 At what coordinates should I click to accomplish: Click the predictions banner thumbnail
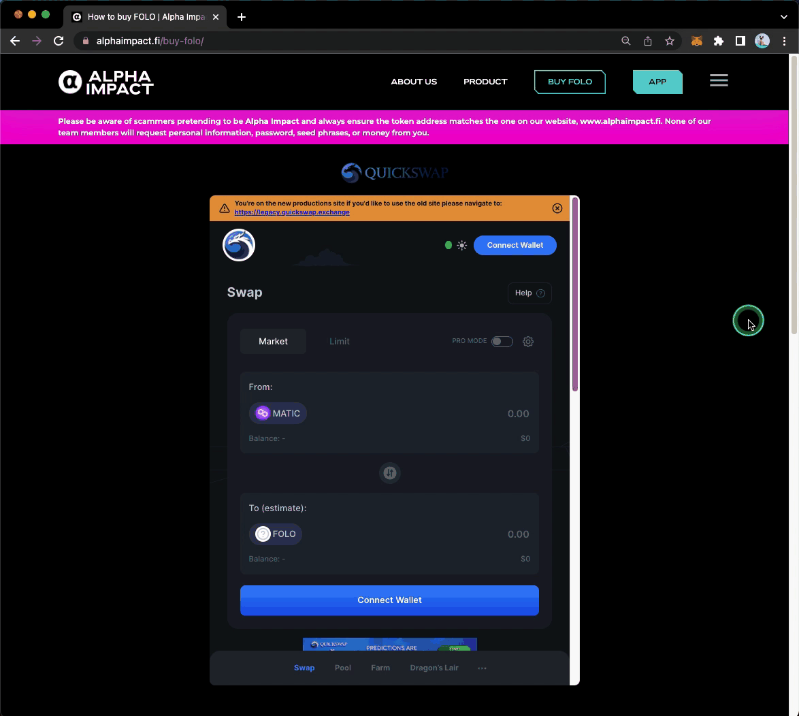(x=390, y=644)
